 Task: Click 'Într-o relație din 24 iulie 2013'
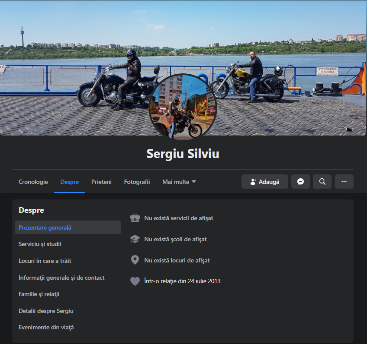[x=182, y=281]
